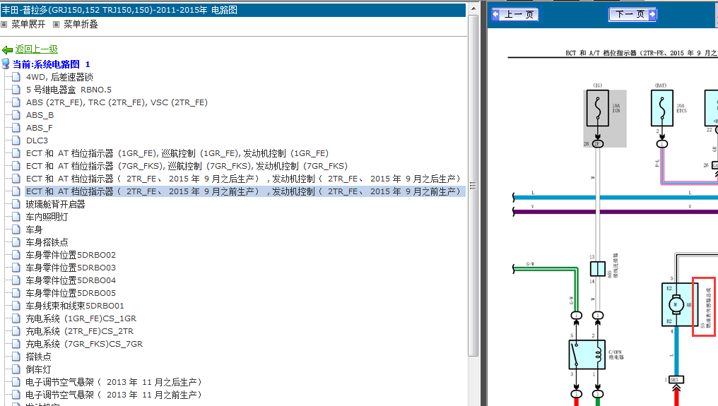This screenshot has height=406, width=718.
Task: Open 车内照明灯 entry
Action: click(47, 217)
